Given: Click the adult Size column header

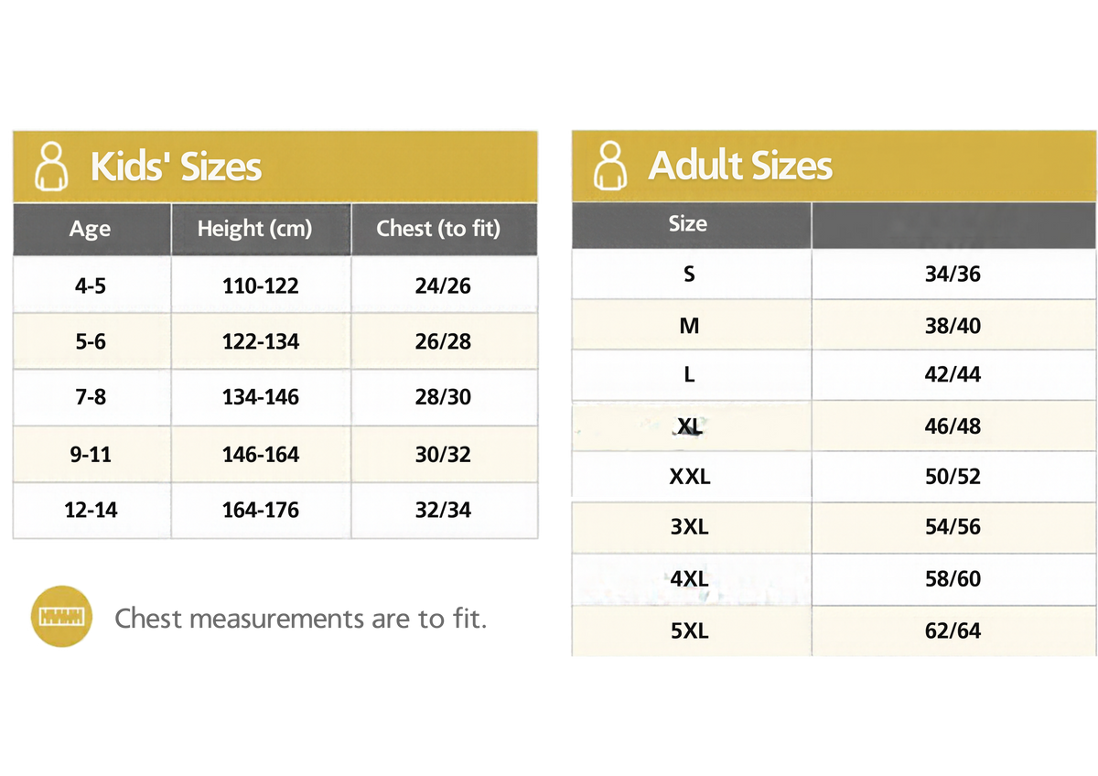Looking at the screenshot, I should coord(688,224).
